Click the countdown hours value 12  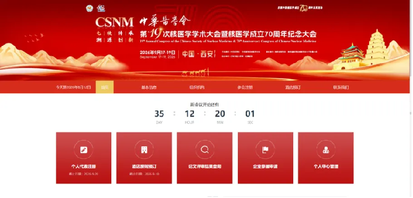click(x=189, y=114)
